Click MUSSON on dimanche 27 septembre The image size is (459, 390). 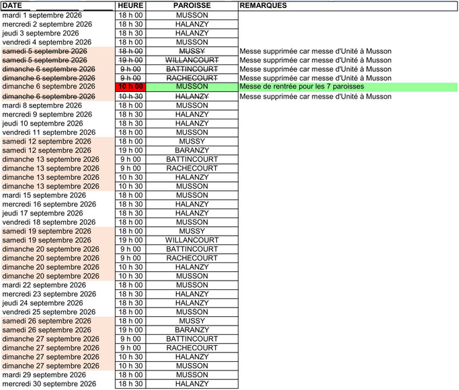pos(192,366)
